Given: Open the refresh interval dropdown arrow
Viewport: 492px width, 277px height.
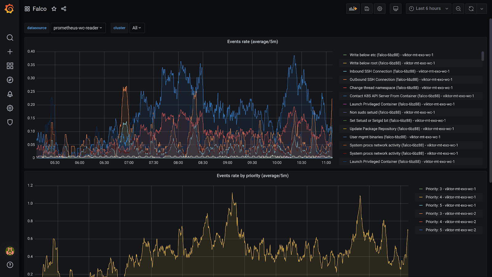Looking at the screenshot, I should click(x=482, y=9).
